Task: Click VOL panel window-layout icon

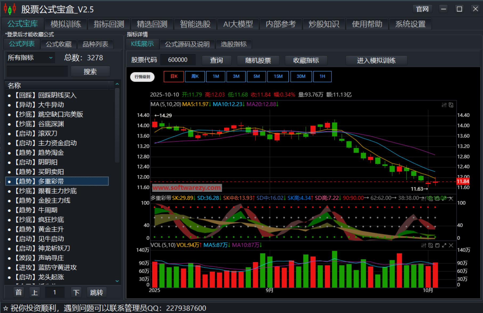Action: [x=437, y=245]
